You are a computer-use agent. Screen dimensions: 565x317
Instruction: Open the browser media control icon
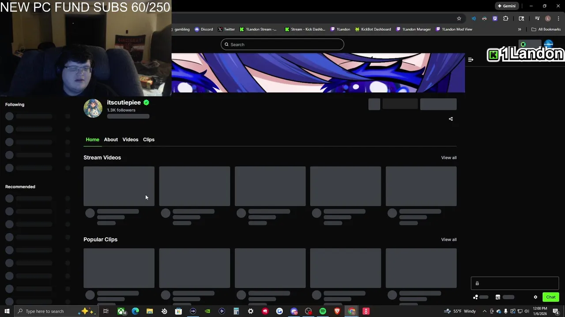pos(537,18)
